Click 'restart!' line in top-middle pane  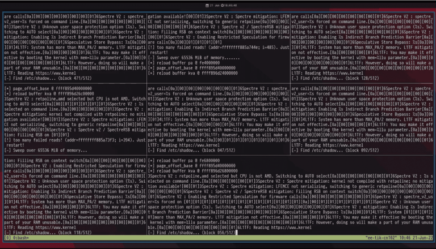159,53
